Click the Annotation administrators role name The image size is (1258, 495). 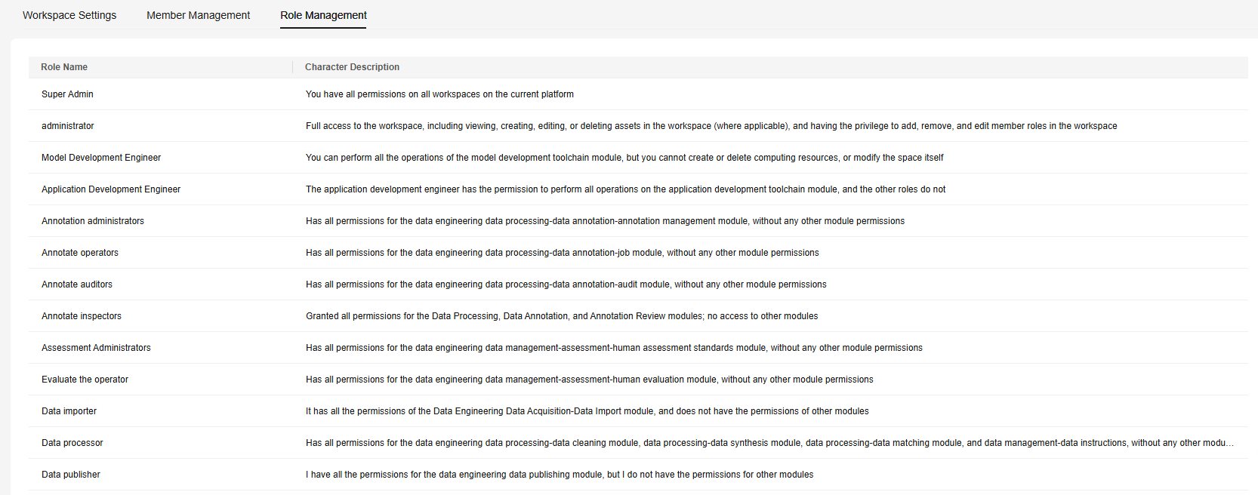pyautogui.click(x=93, y=221)
